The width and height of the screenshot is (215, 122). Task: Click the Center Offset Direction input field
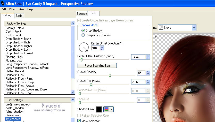[96, 48]
